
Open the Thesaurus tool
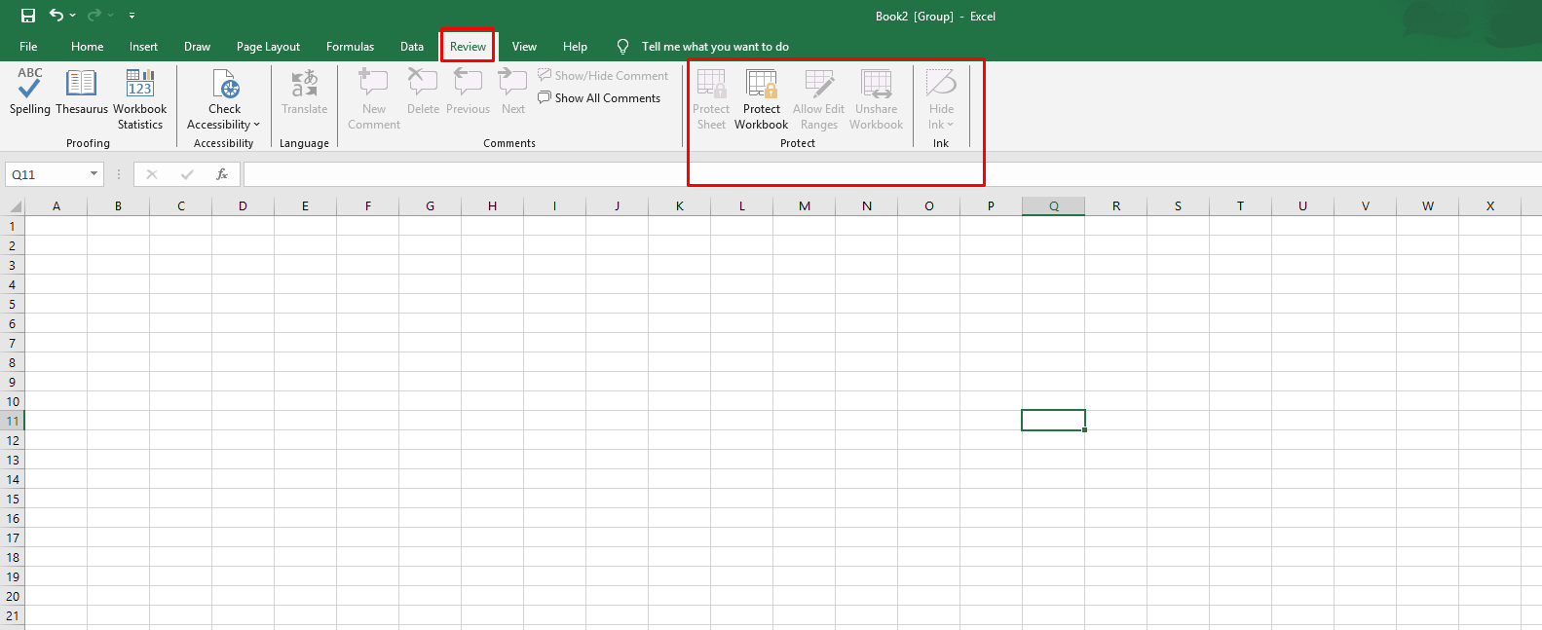point(81,84)
